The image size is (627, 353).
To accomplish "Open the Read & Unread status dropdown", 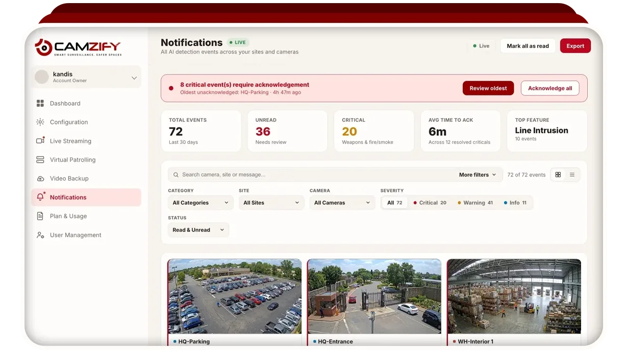I will click(x=198, y=230).
